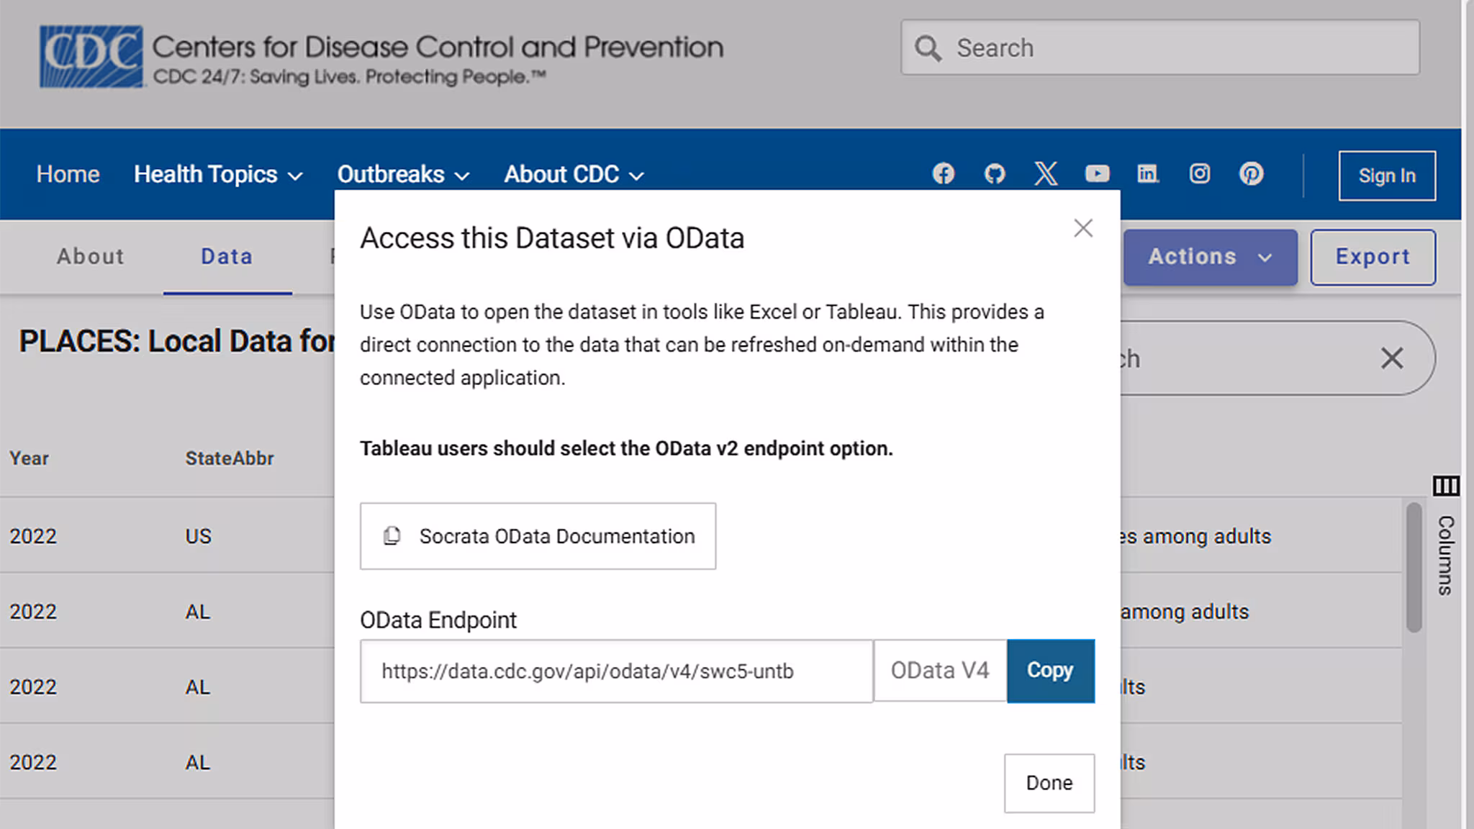Click the 2022 cell in US row
Screen dimensions: 1474x829
pyautogui.click(x=33, y=536)
